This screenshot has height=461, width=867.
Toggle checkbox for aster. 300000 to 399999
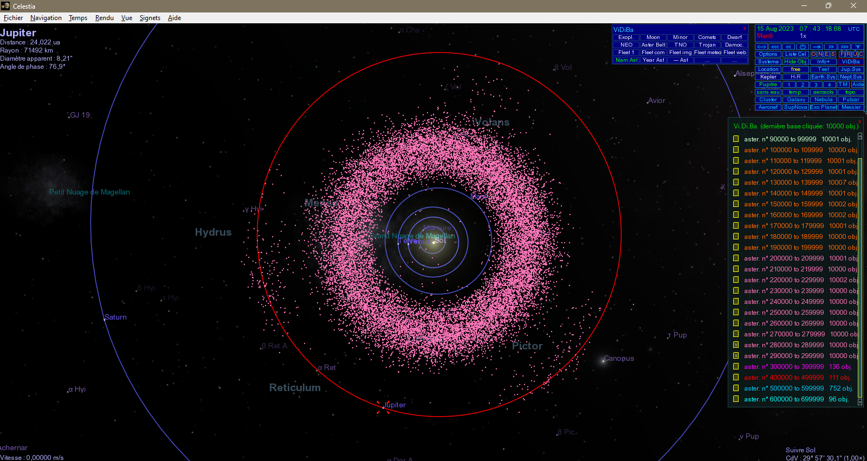(x=736, y=367)
